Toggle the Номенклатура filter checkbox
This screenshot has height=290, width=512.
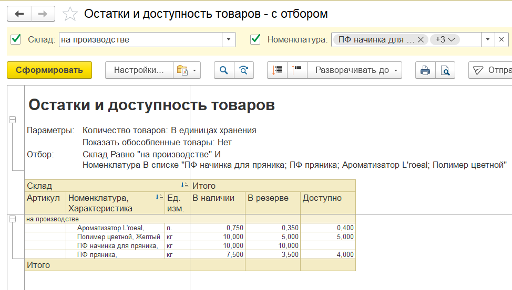tap(256, 39)
